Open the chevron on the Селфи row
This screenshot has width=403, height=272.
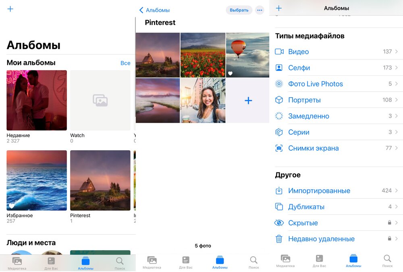pyautogui.click(x=397, y=68)
